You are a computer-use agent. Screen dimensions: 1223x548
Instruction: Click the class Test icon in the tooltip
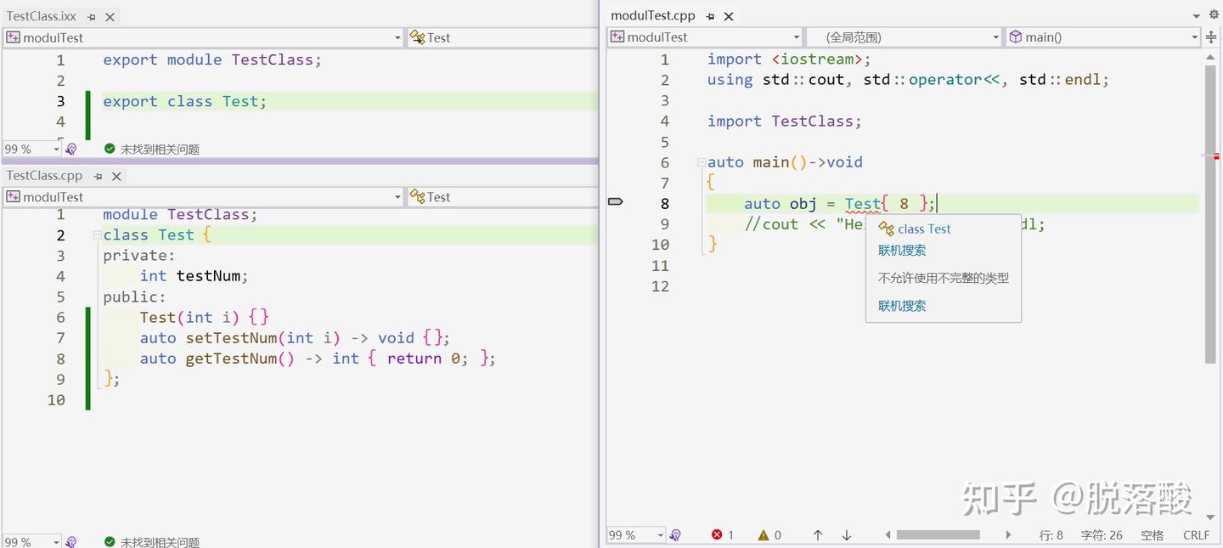(x=887, y=229)
